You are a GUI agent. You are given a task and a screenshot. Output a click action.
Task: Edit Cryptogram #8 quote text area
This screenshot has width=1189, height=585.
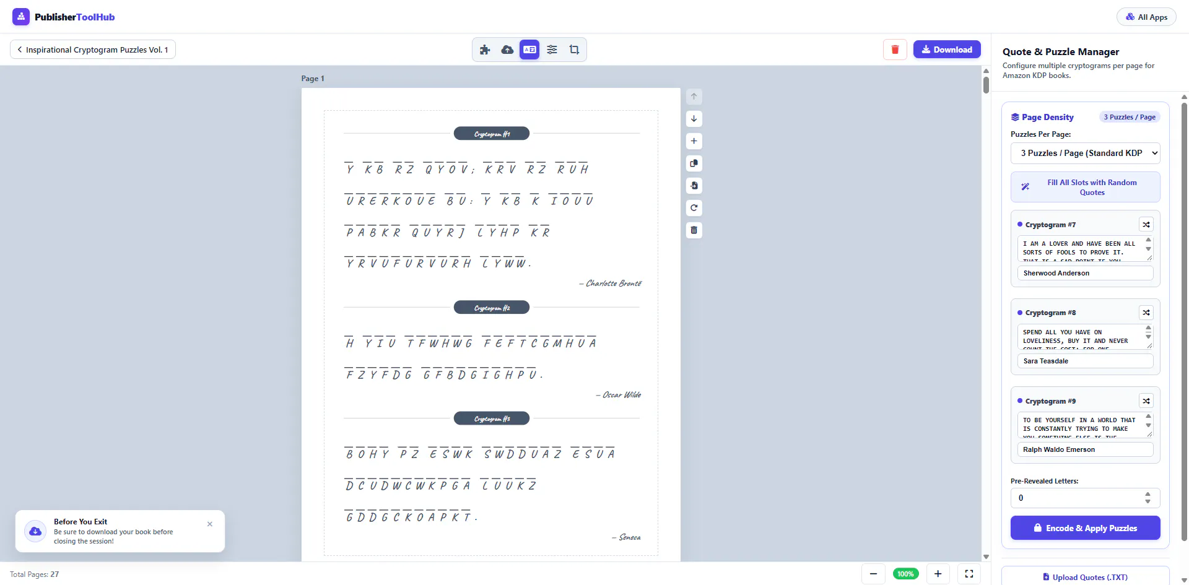(1085, 337)
